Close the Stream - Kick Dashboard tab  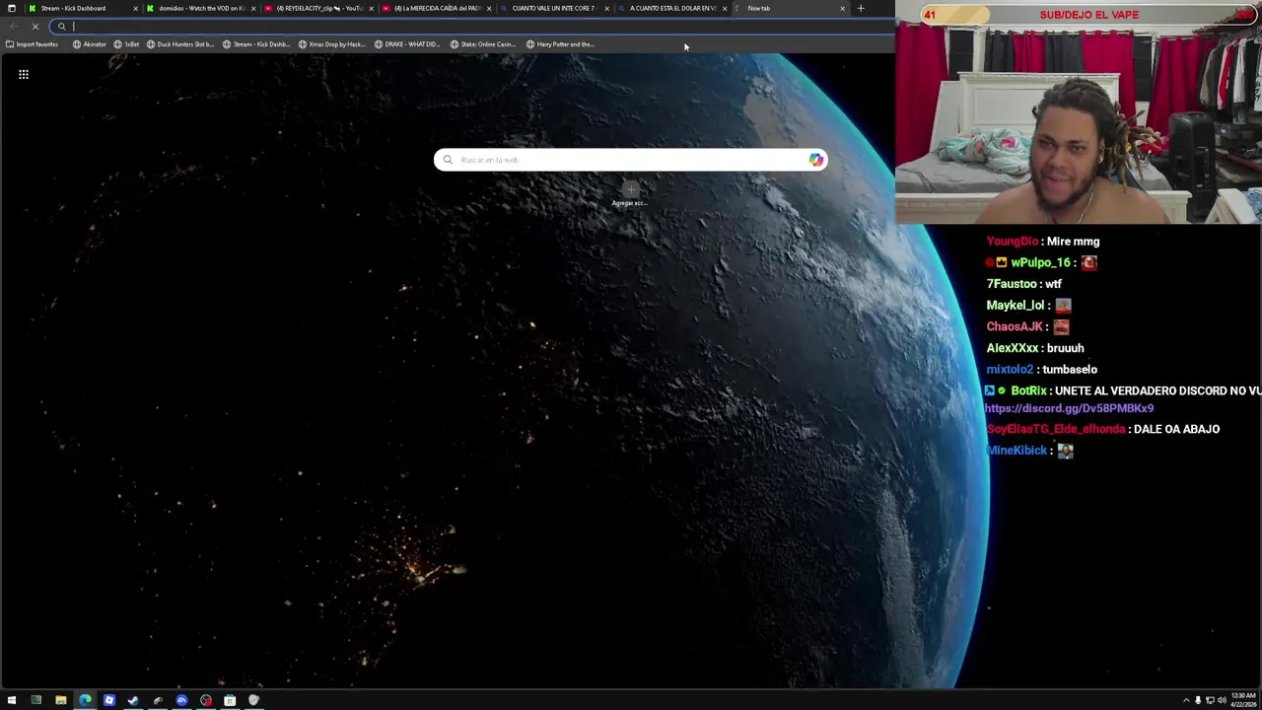click(x=135, y=8)
